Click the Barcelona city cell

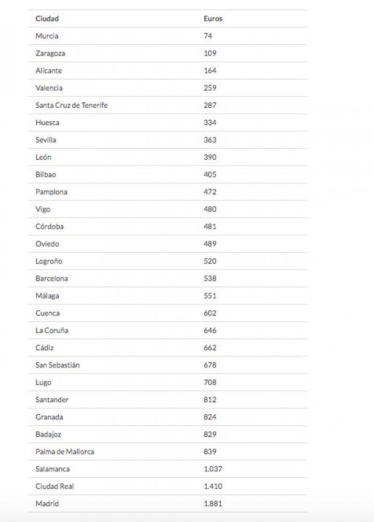pyautogui.click(x=51, y=278)
